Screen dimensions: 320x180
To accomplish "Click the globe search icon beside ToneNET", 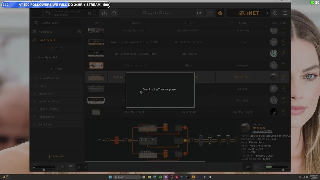I will (275, 13).
